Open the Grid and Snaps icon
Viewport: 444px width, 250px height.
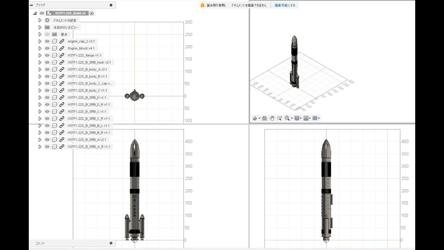click(x=306, y=118)
